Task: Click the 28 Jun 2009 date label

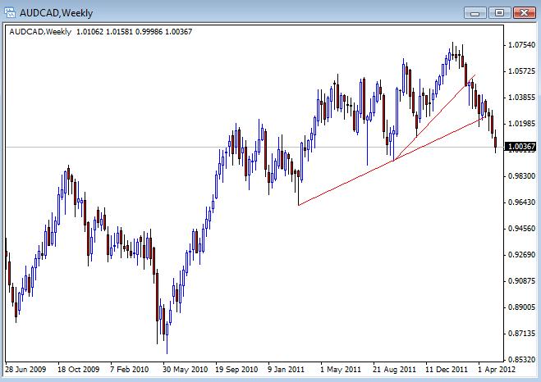Action: pyautogui.click(x=25, y=370)
